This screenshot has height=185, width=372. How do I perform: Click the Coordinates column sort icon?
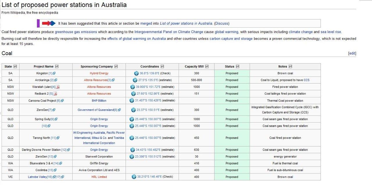(x=162, y=66)
